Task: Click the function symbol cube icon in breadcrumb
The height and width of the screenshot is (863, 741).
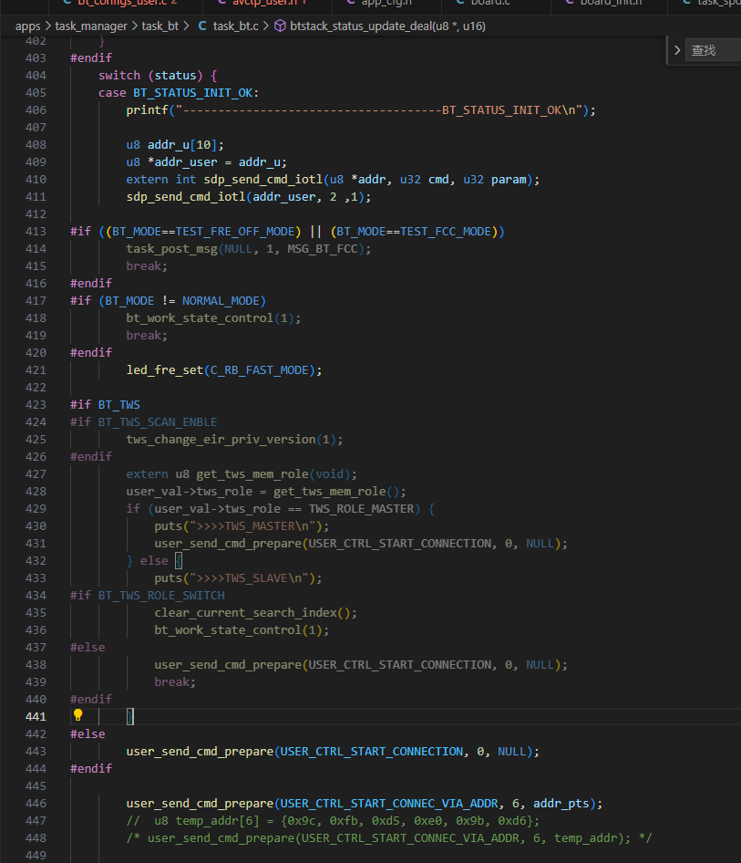Action: click(x=280, y=26)
